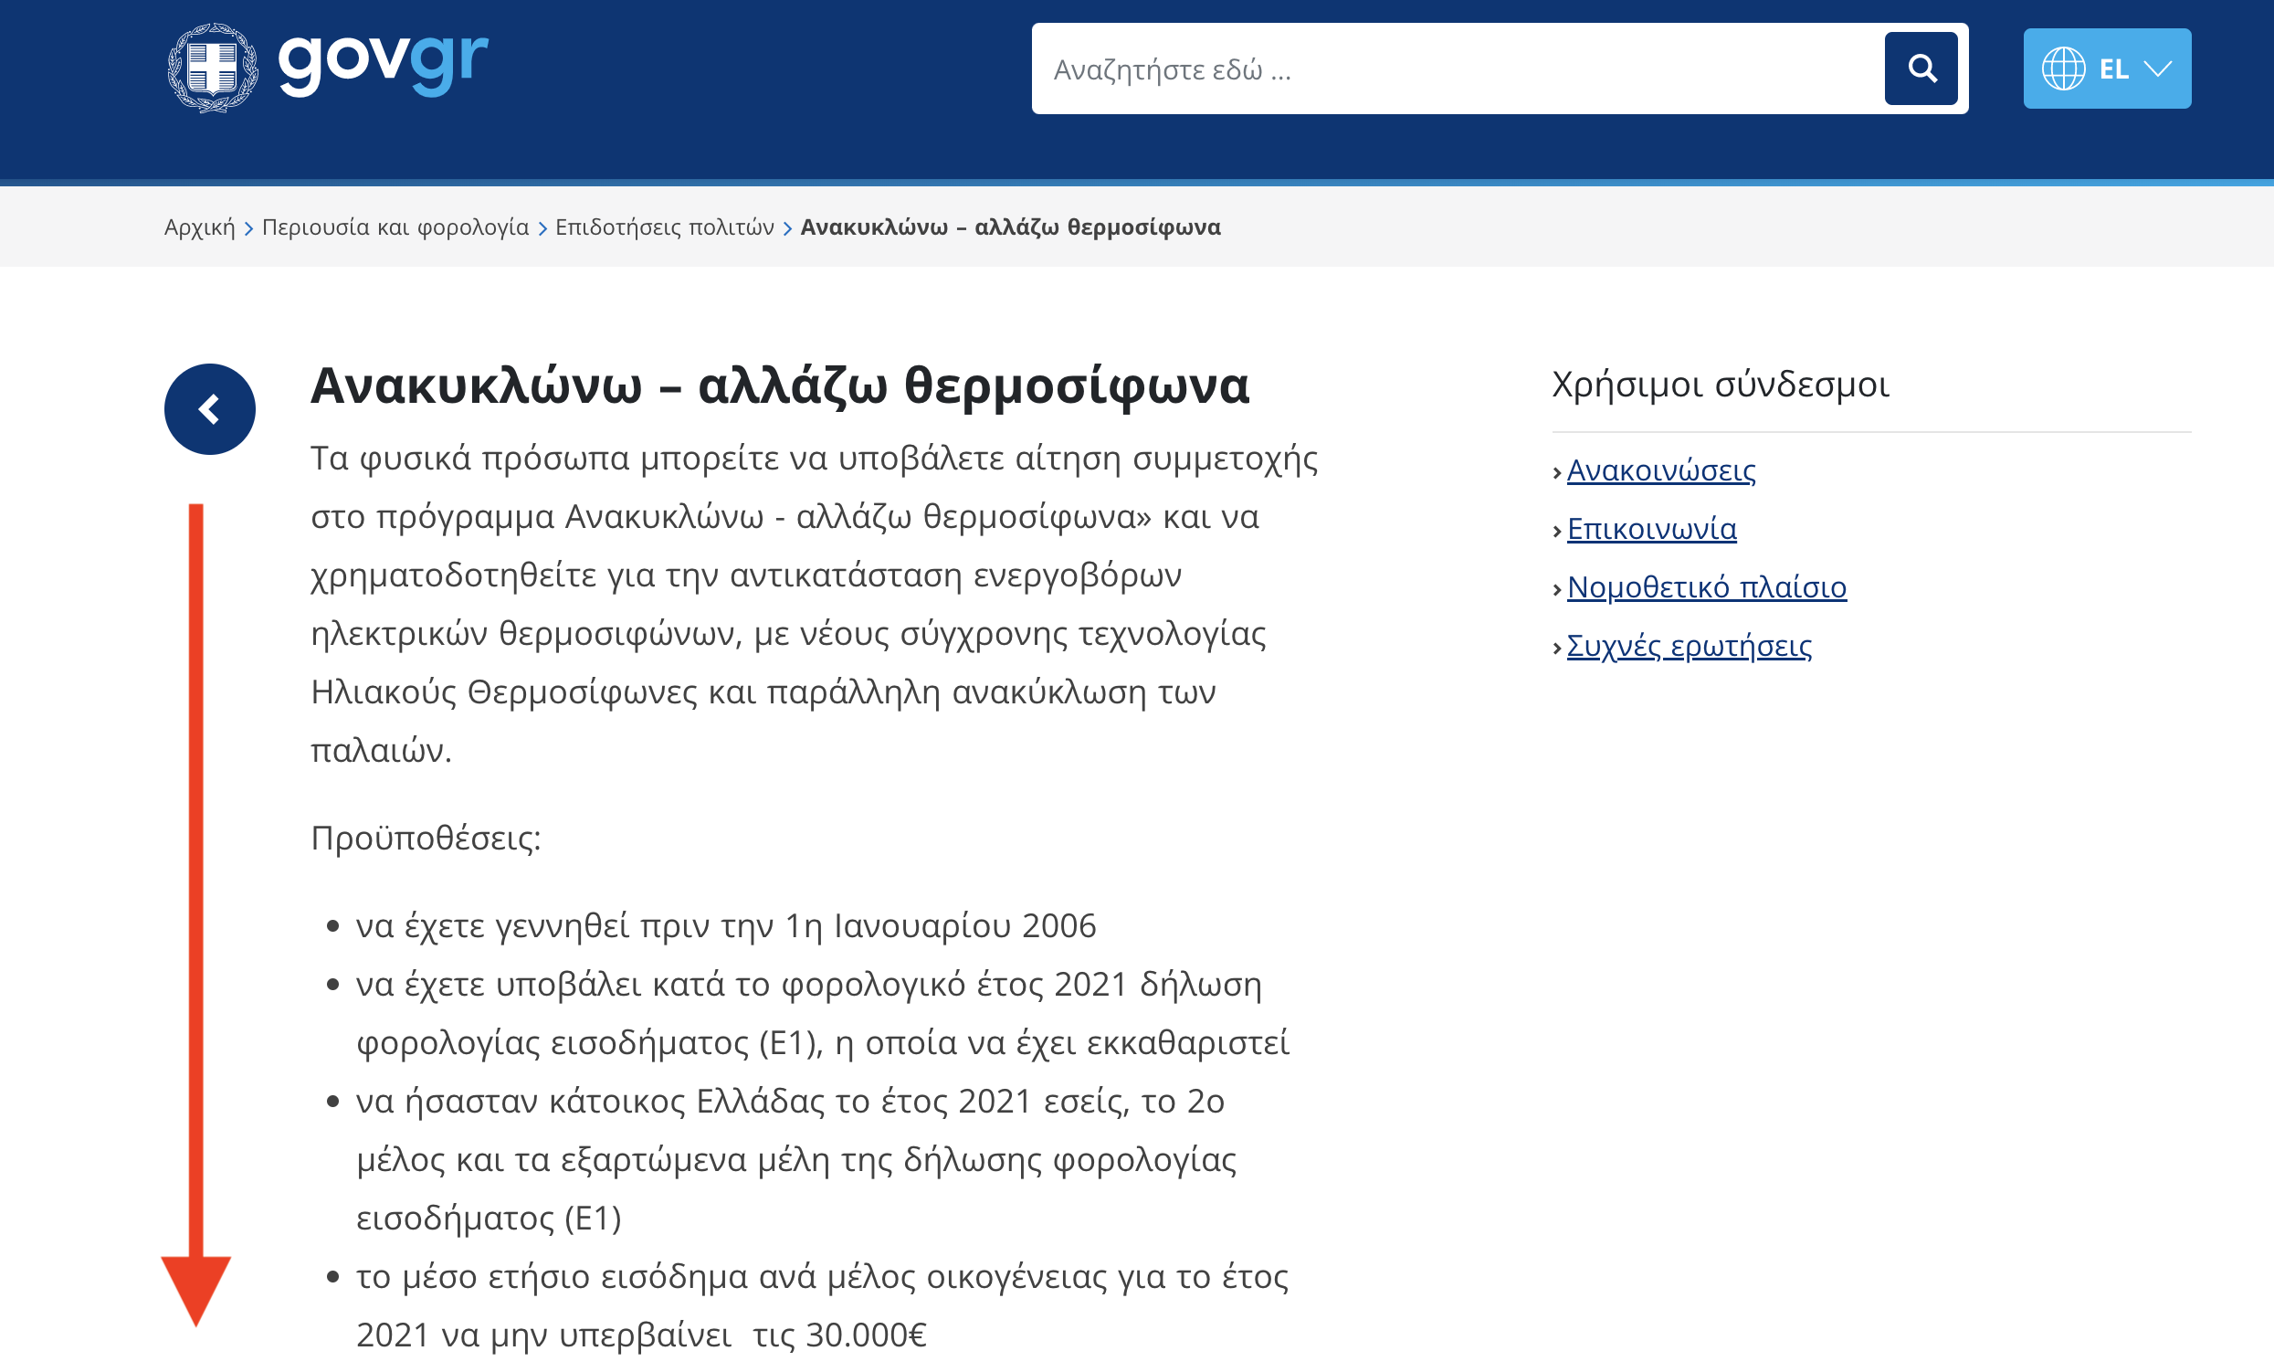This screenshot has height=1372, width=2274.
Task: Open the Νομοθετικό πλαίσιο link
Action: (1706, 587)
